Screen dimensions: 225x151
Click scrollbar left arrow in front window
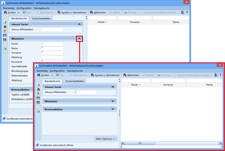click(x=123, y=143)
